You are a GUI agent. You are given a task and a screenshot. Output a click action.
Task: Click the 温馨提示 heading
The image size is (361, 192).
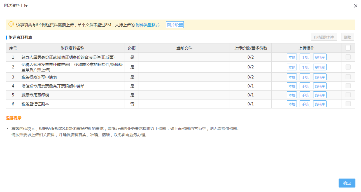(x=14, y=118)
